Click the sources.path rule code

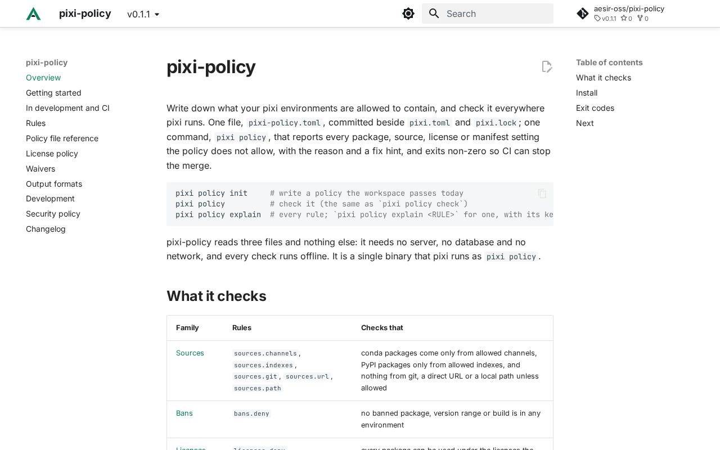tap(258, 388)
